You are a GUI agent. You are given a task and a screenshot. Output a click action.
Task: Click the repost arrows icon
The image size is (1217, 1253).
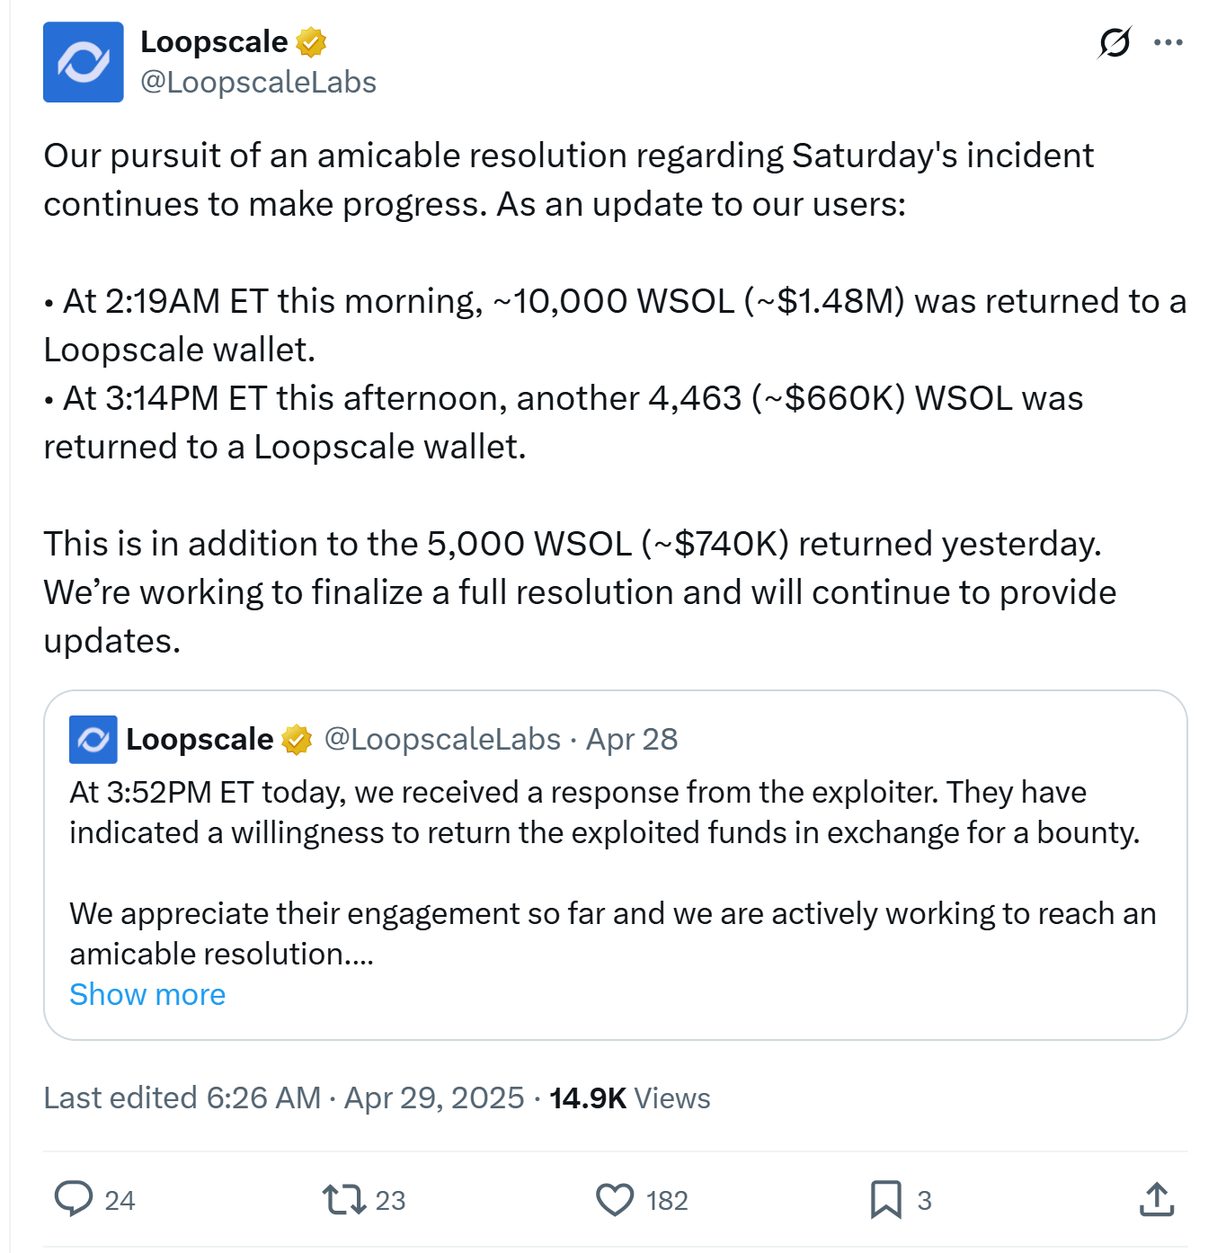coord(343,1199)
